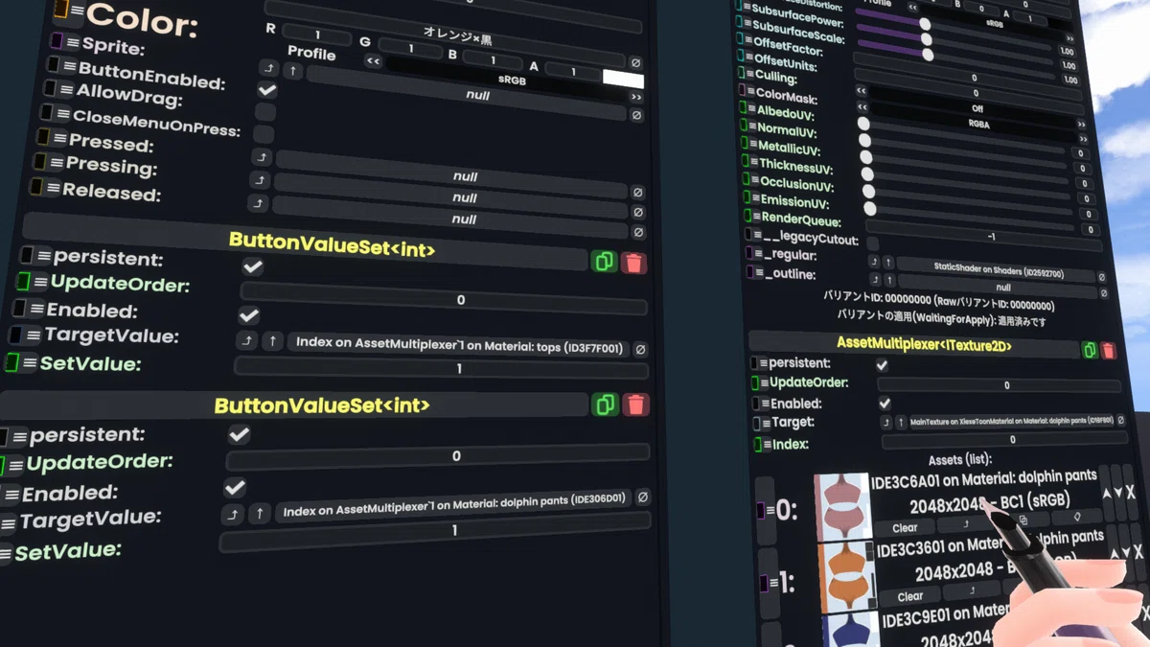Click the jump-to-reference icon in Pressed row
1150x647 pixels.
coord(262,157)
